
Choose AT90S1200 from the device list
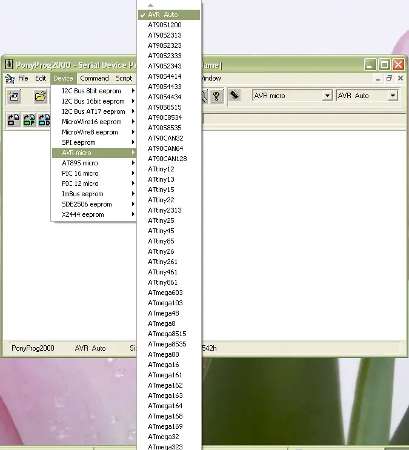pyautogui.click(x=169, y=25)
